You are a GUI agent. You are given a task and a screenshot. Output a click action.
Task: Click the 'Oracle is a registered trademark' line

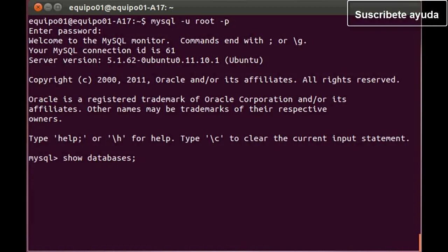[x=188, y=99]
